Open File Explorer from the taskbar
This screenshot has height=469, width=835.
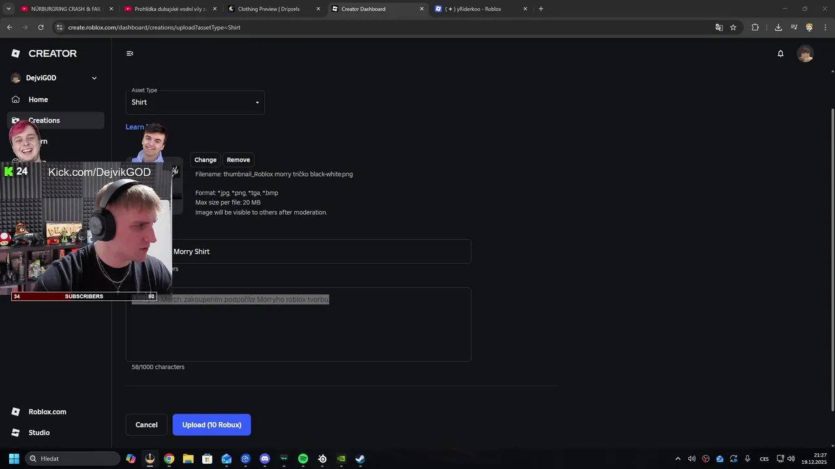(188, 459)
